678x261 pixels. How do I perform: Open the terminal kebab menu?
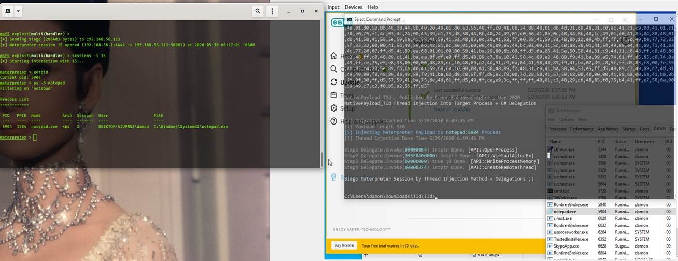[272, 11]
